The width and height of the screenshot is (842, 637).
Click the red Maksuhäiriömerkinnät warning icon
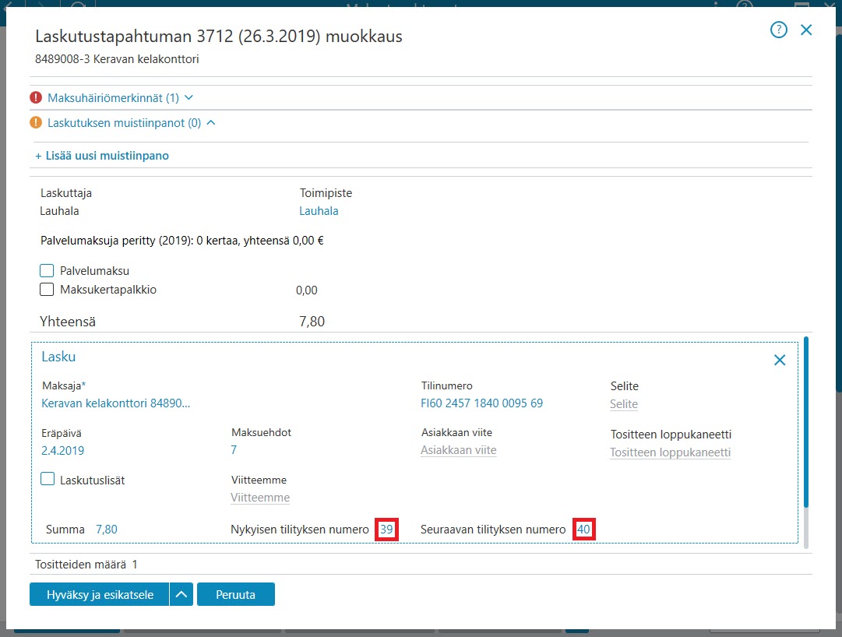tap(36, 97)
